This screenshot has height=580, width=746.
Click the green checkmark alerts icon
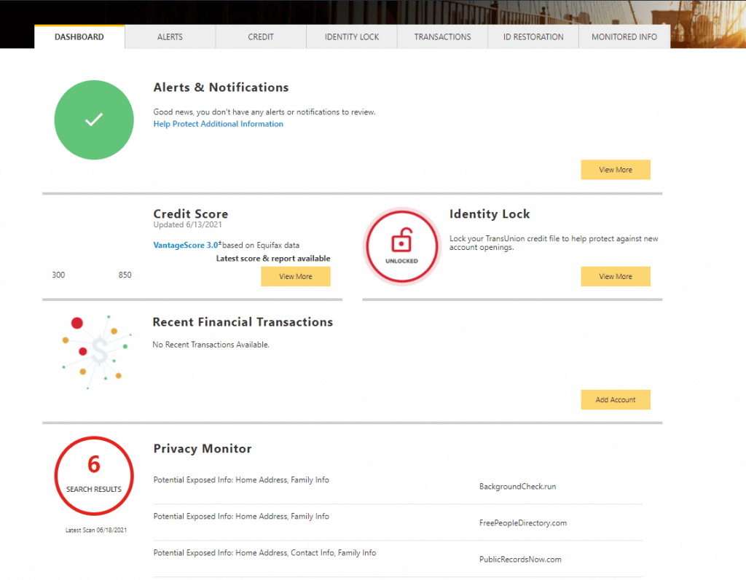point(93,119)
